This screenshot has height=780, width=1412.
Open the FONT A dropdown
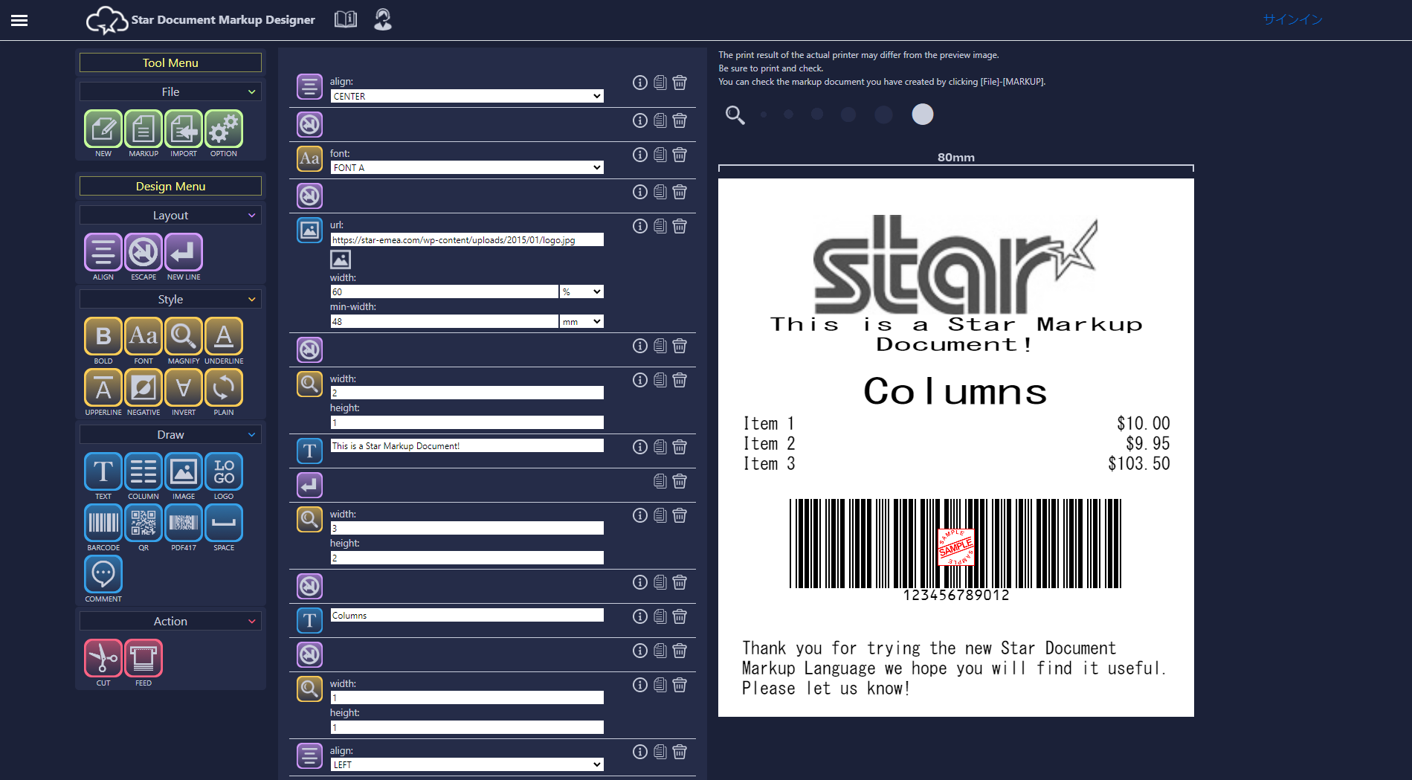point(466,167)
